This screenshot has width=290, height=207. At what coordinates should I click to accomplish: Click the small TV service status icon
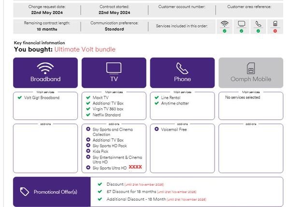[x=241, y=24]
